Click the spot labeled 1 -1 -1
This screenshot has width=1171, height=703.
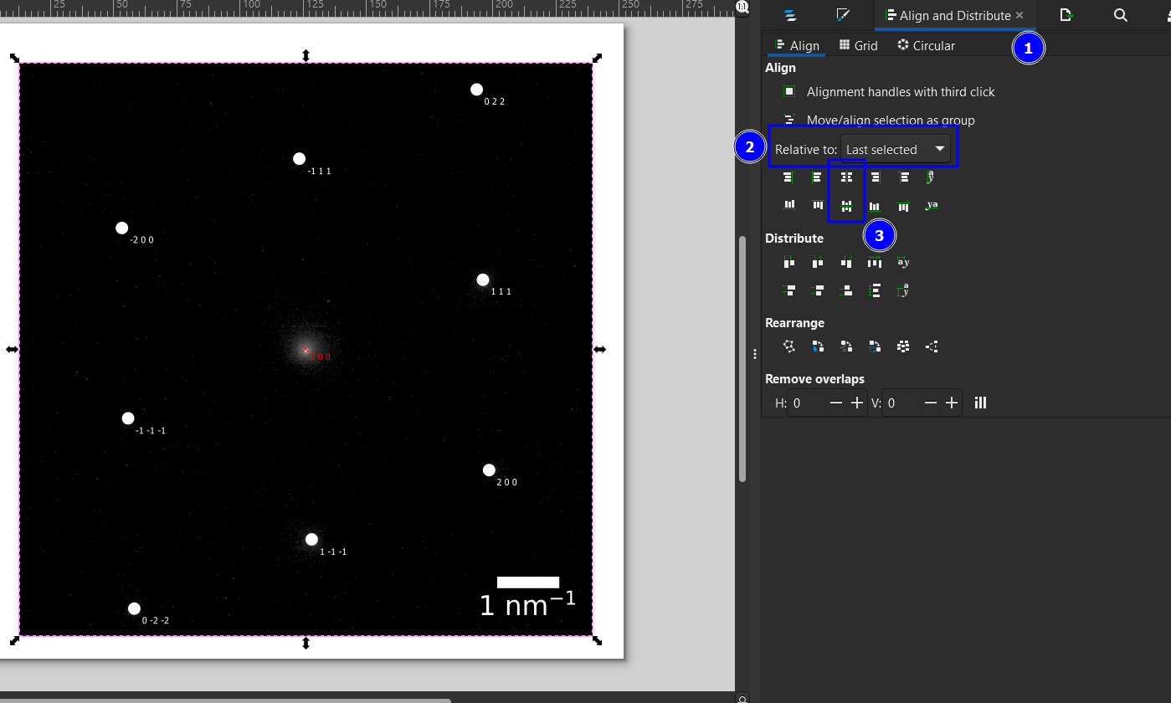[311, 540]
